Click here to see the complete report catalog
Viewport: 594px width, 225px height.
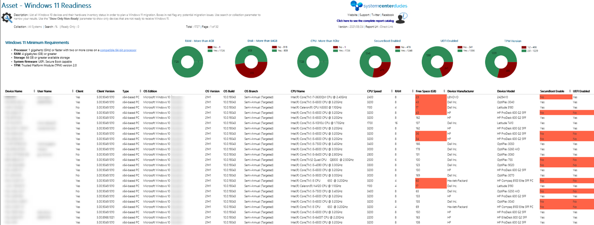[x=365, y=21]
